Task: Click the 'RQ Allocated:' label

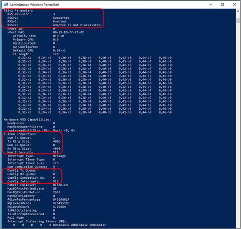Action: click(x=25, y=43)
